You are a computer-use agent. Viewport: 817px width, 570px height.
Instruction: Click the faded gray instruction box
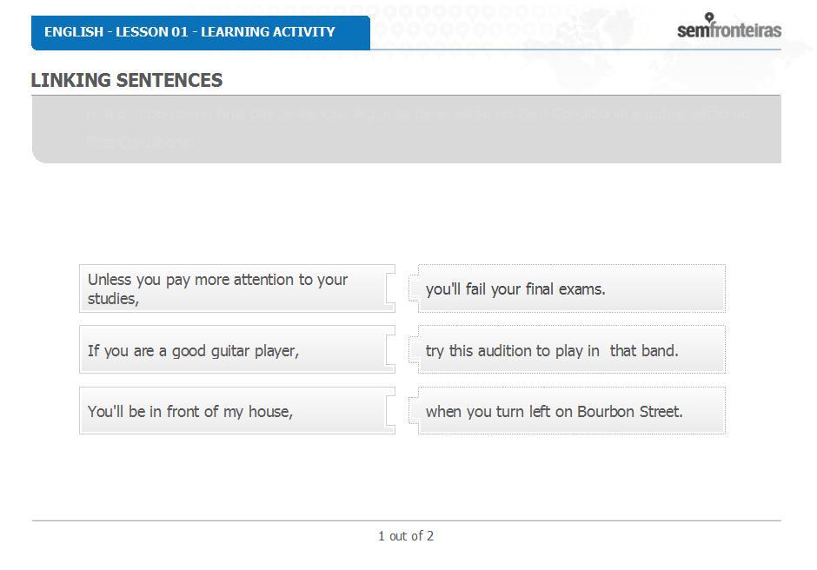pyautogui.click(x=407, y=129)
